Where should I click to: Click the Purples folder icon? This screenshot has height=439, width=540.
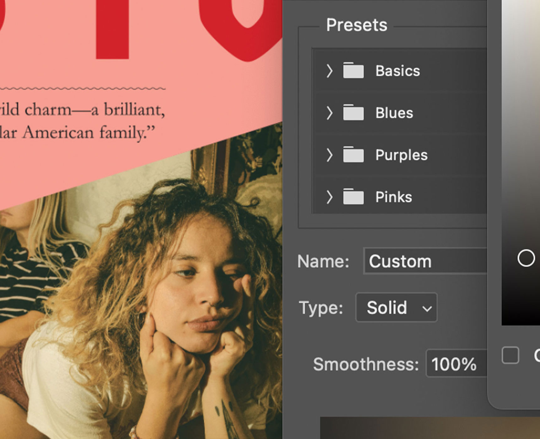click(353, 155)
